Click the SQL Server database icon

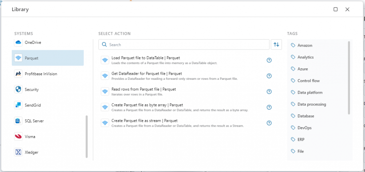[x=18, y=121]
